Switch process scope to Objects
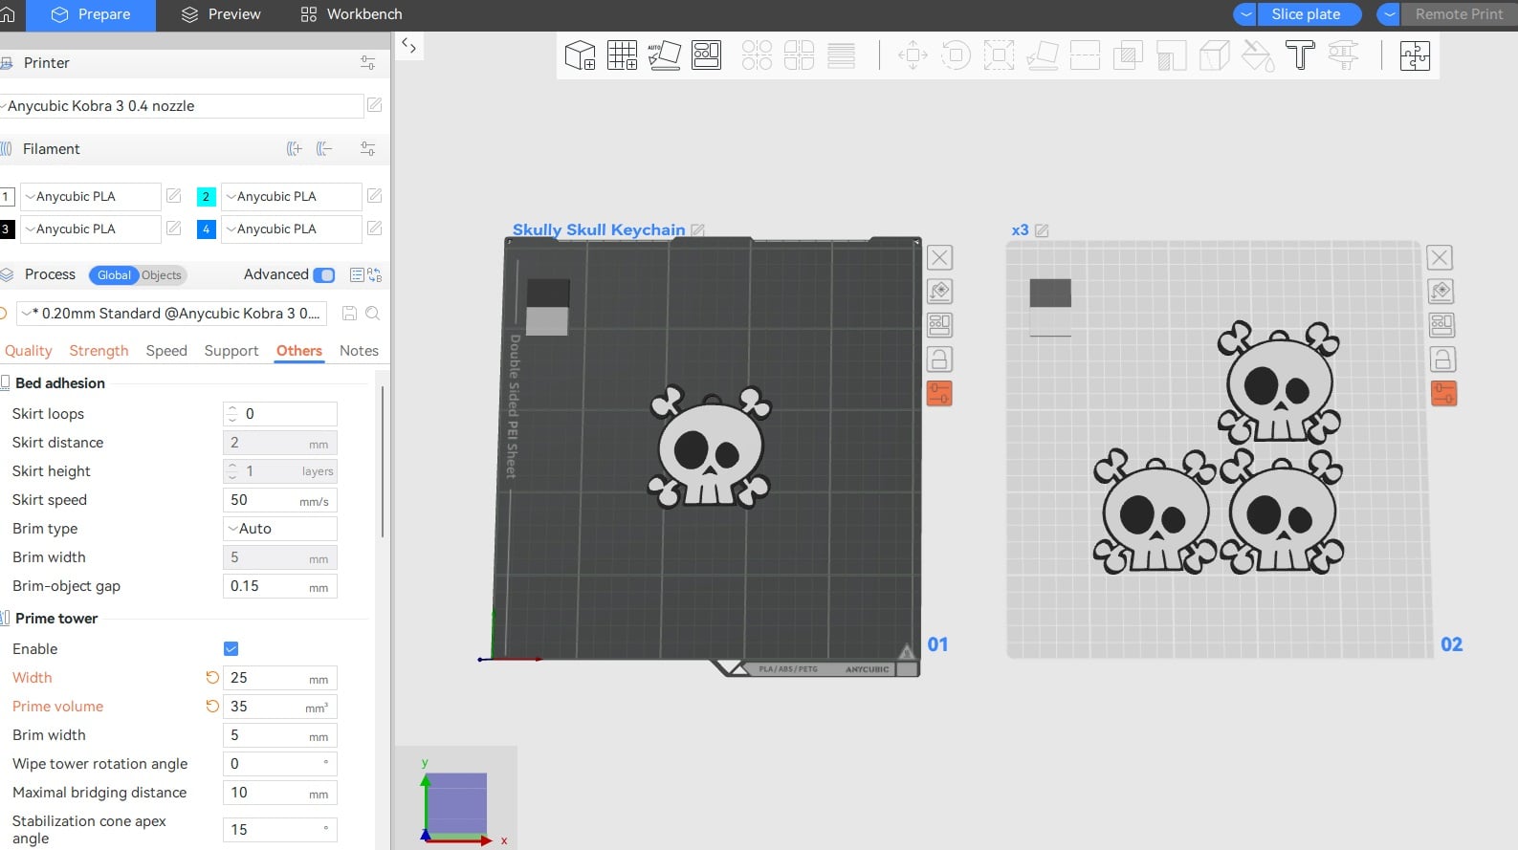This screenshot has width=1518, height=850. click(162, 275)
